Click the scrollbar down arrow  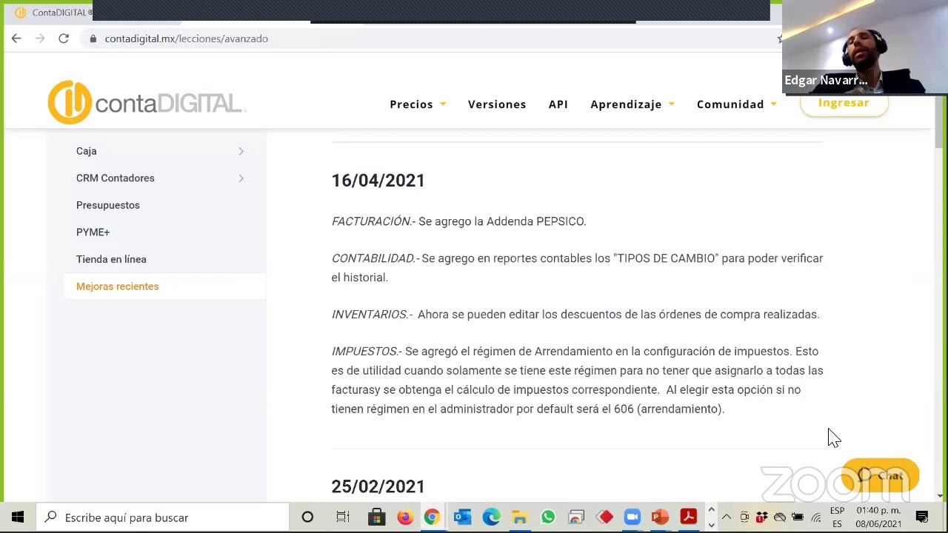click(x=940, y=496)
